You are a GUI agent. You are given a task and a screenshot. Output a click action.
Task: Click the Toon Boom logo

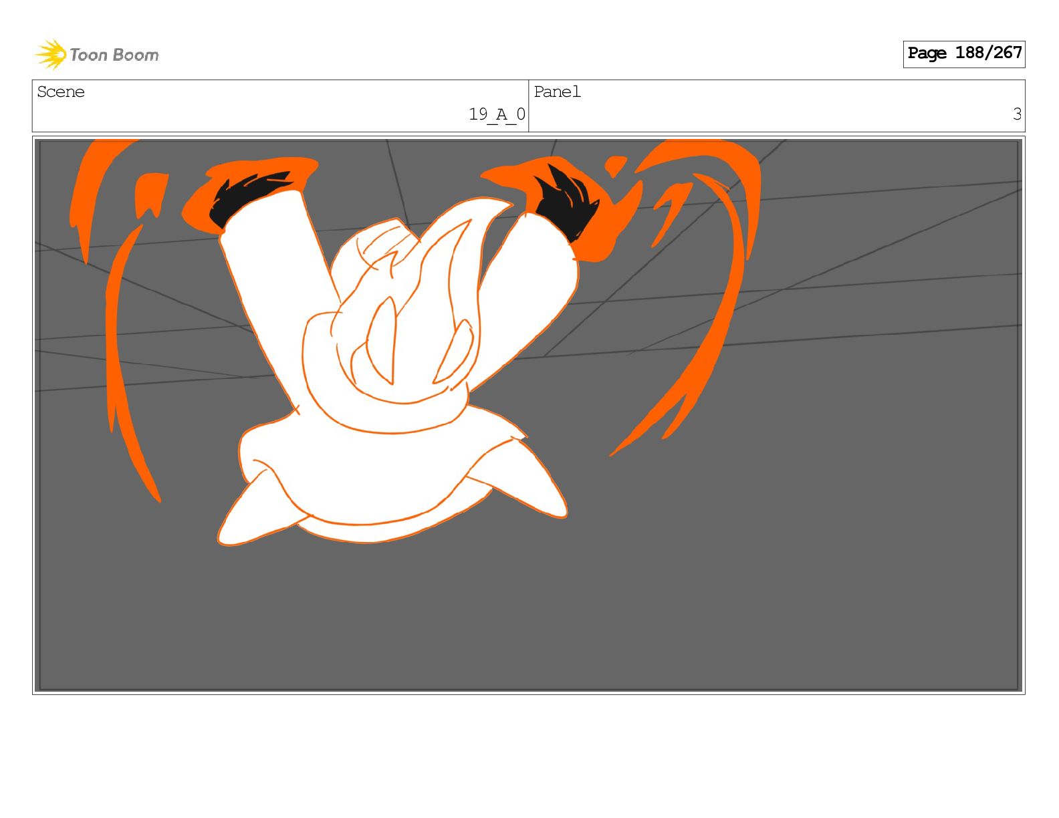[97, 54]
